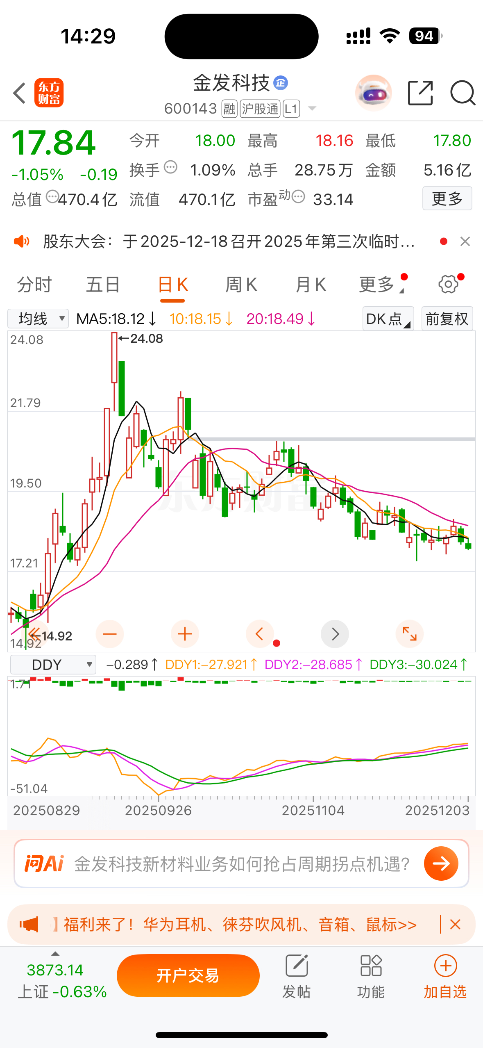Tap the 融 margin tag

pos(229,109)
